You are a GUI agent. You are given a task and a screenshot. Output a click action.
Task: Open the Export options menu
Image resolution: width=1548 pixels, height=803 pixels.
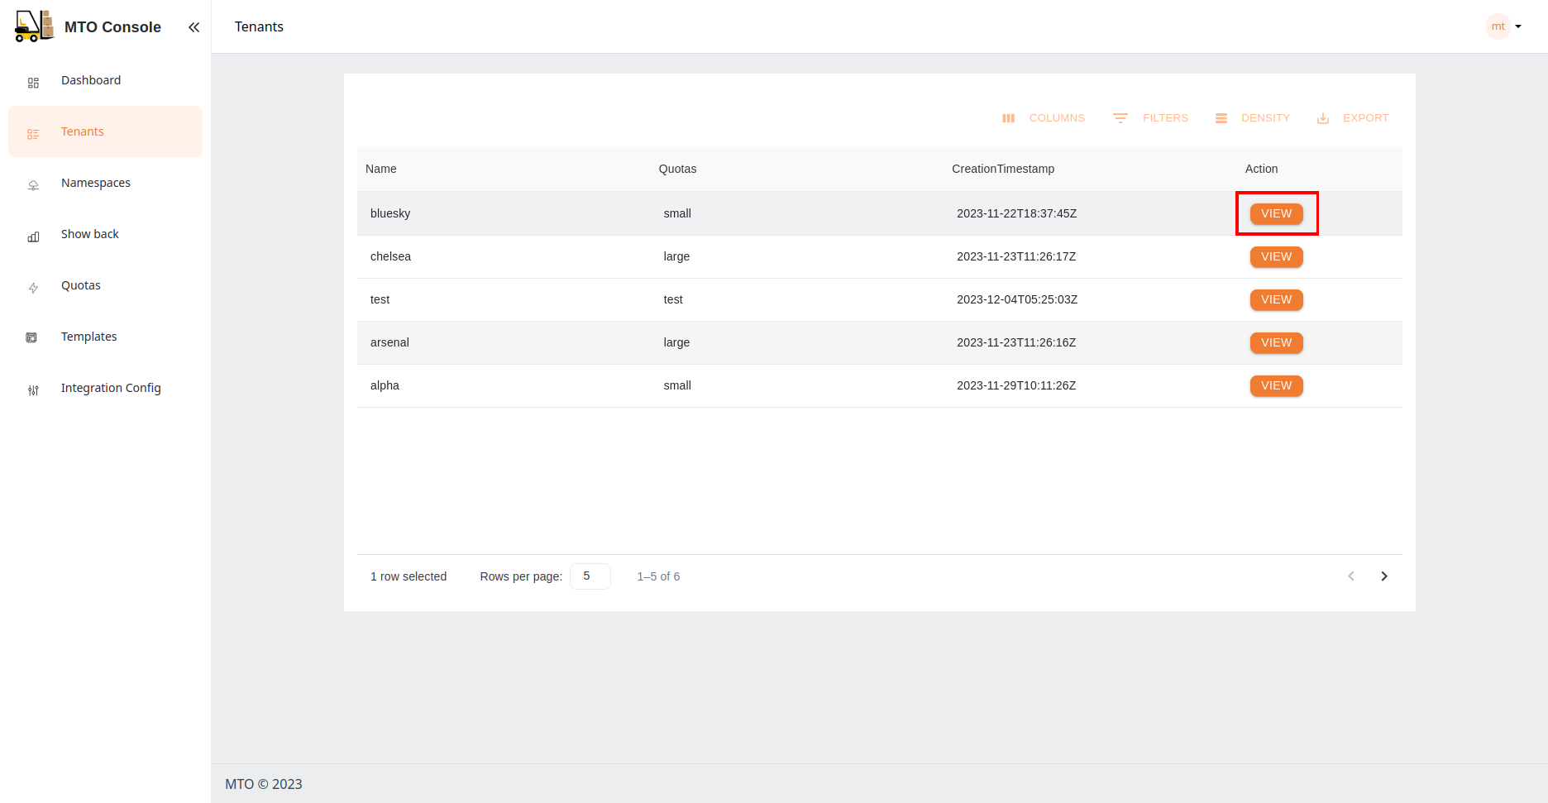tap(1352, 118)
